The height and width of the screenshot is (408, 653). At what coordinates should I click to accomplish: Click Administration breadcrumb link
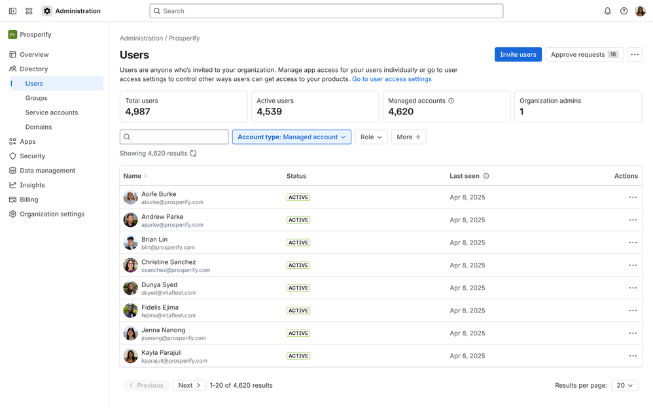tap(141, 39)
